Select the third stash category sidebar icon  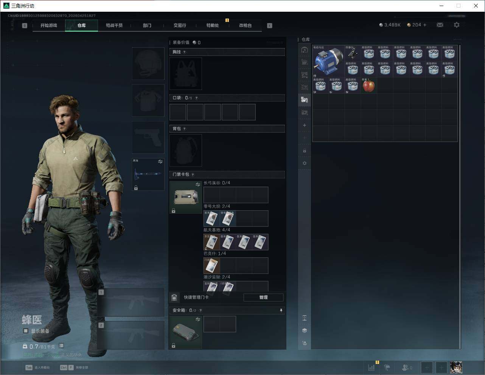305,75
